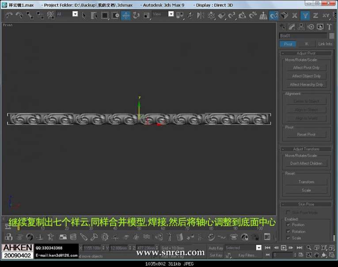This screenshot has height=267, width=338.
Task: Check the Skin Pose Mode checkbox
Action: (x=288, y=213)
